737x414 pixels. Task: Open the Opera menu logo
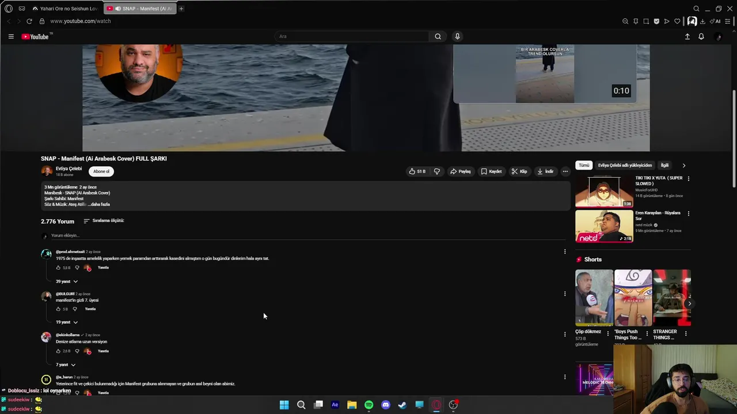(8, 9)
